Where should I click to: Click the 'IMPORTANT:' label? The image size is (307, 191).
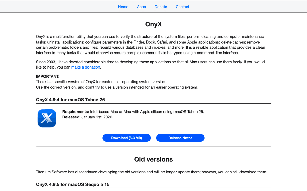48,76
